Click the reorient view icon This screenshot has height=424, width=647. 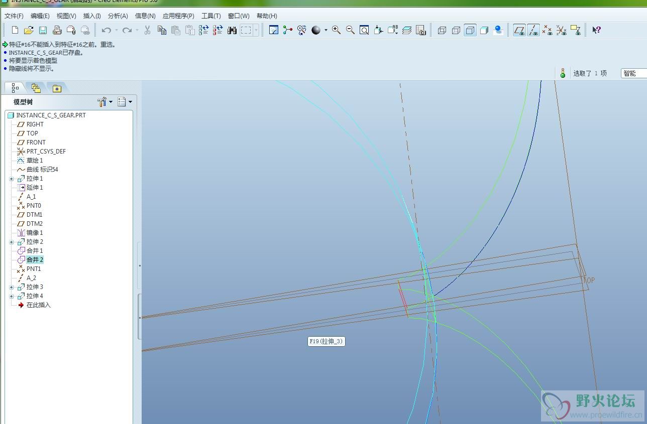tap(378, 30)
